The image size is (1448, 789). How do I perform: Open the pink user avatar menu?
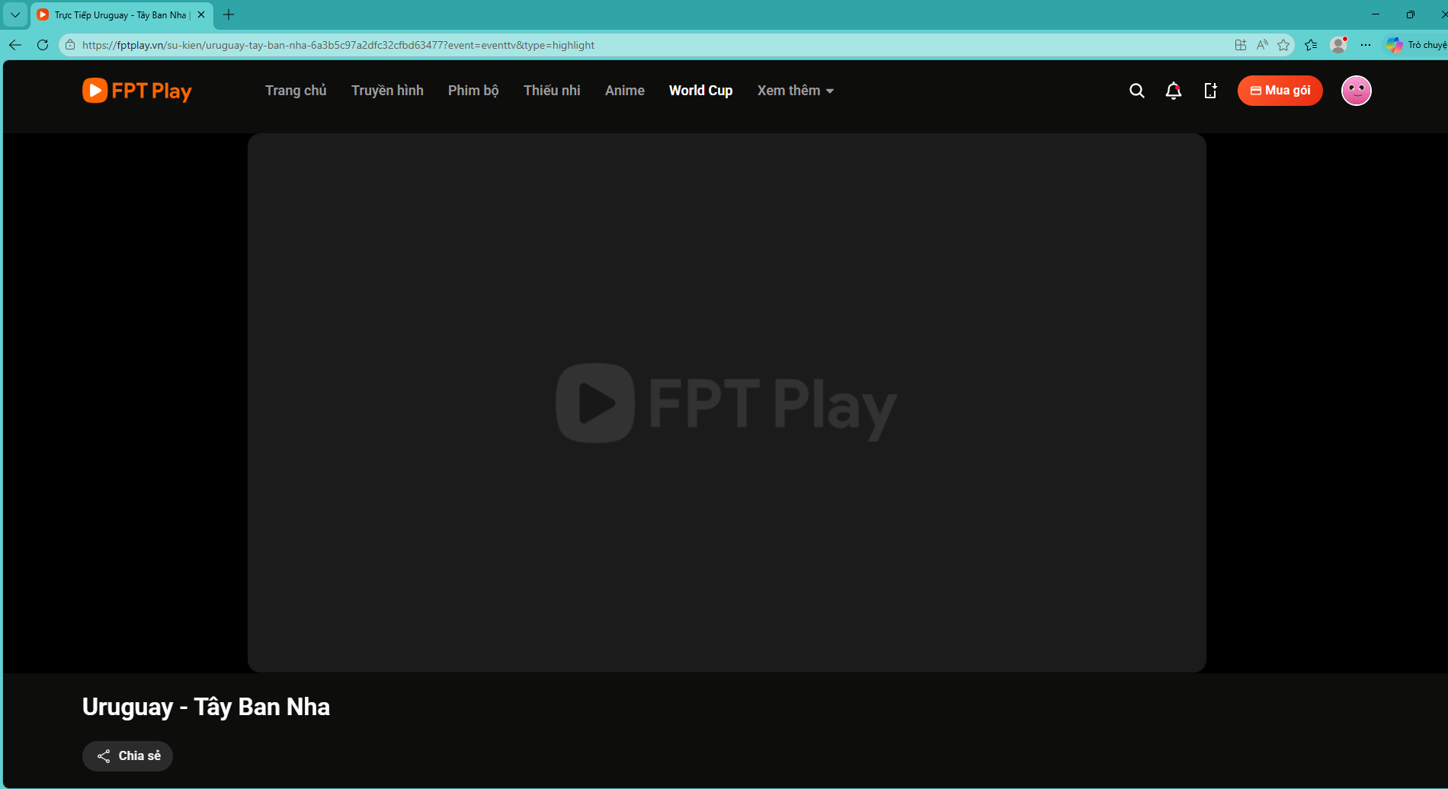(1357, 91)
